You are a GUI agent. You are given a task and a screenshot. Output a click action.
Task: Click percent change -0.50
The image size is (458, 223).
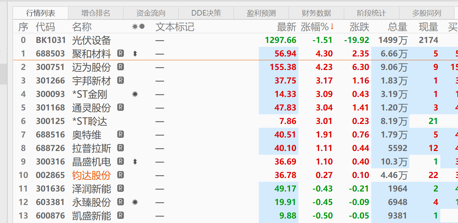pos(323,216)
